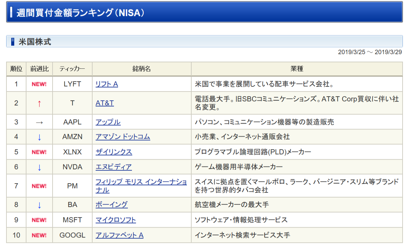This screenshot has height=248, width=407.
Task: Select the ザイリンクス link
Action: [114, 152]
